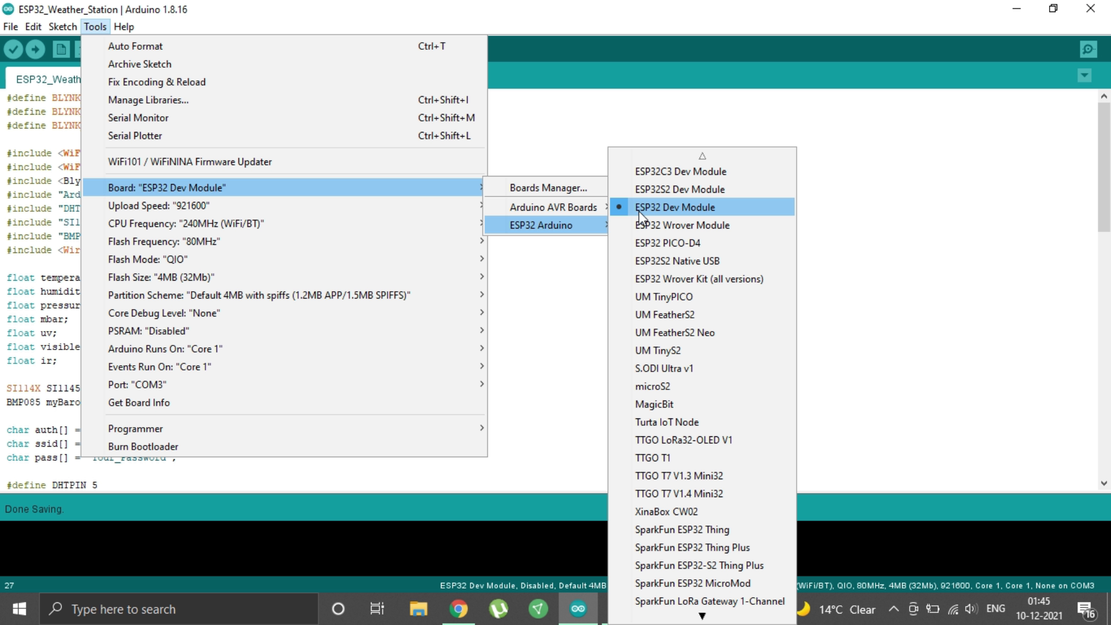This screenshot has height=625, width=1111.
Task: Select ESP32 PICO-D4 board
Action: [702, 243]
